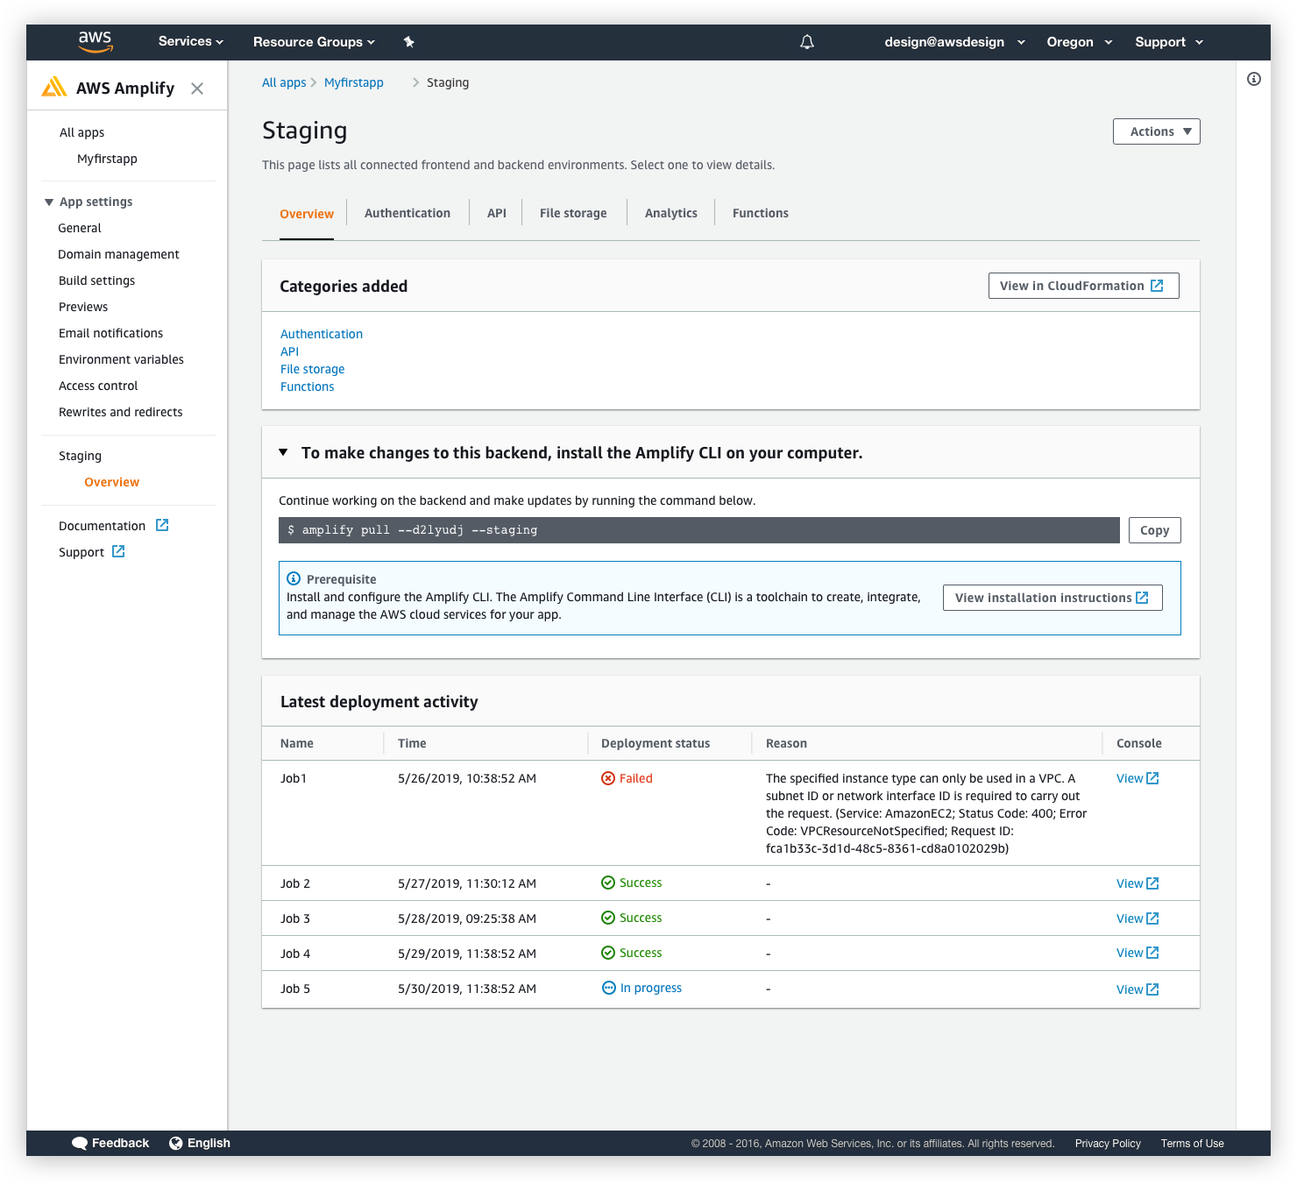The width and height of the screenshot is (1297, 1184).
Task: Open the Terms of Use footer link
Action: pos(1192,1143)
